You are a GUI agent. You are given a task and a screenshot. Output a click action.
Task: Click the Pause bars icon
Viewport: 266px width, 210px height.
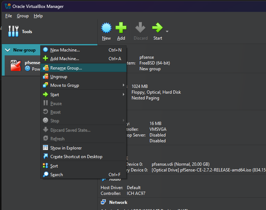pos(45,103)
